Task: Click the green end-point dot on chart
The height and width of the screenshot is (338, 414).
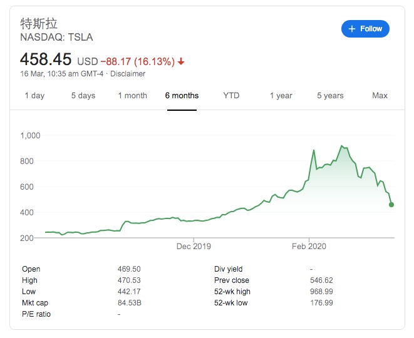Action: pyautogui.click(x=391, y=205)
